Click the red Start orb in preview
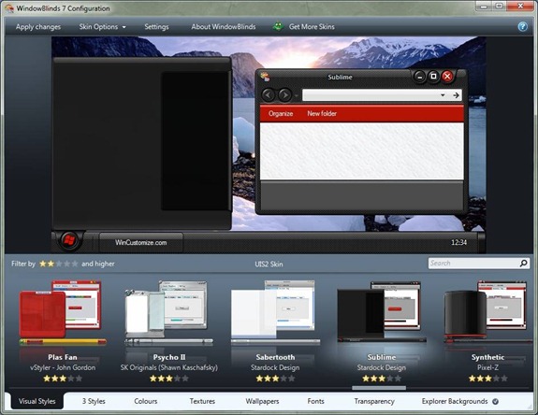This screenshot has height=415, width=538. (x=69, y=240)
